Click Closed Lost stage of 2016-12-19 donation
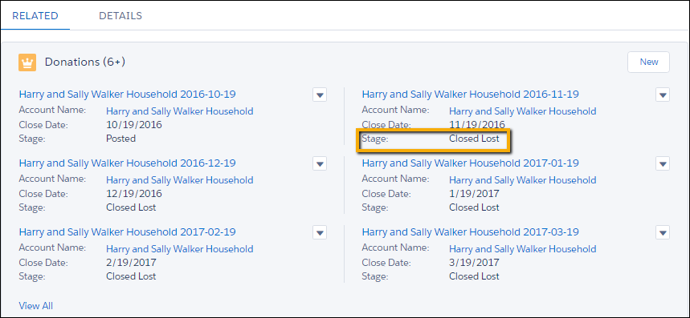Screen dimensions: 690x318 coord(131,207)
